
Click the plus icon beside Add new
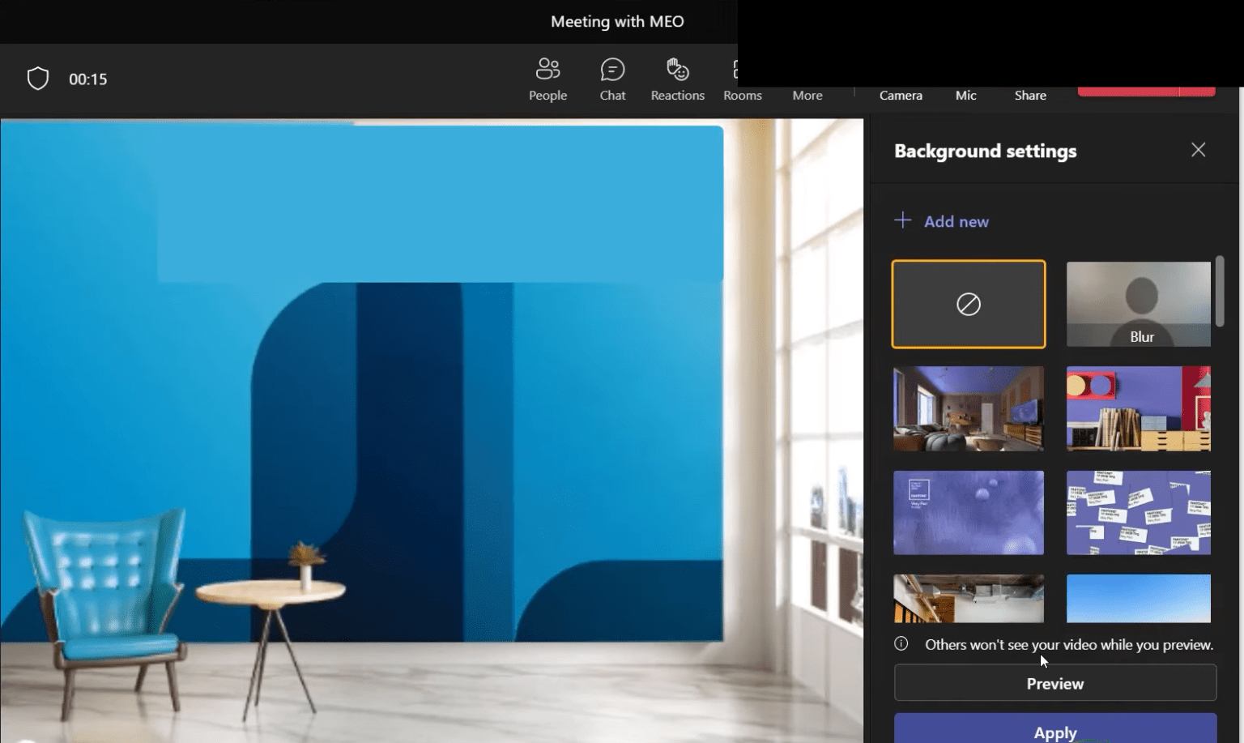(902, 220)
